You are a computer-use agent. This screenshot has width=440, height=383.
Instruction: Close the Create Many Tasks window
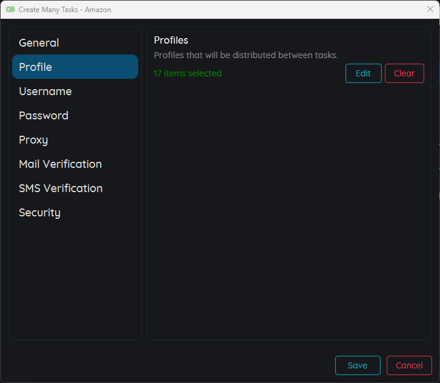click(x=430, y=9)
